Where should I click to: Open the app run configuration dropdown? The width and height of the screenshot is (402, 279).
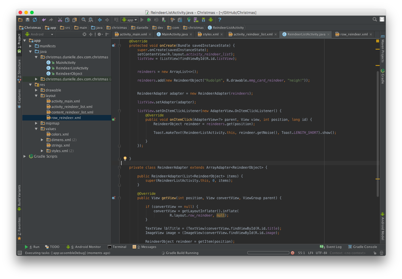(129, 20)
